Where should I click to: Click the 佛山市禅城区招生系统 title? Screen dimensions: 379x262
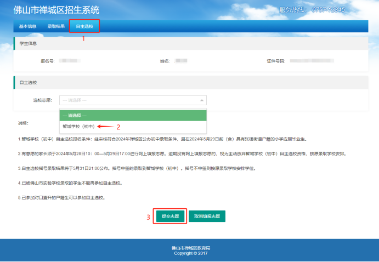click(x=56, y=9)
